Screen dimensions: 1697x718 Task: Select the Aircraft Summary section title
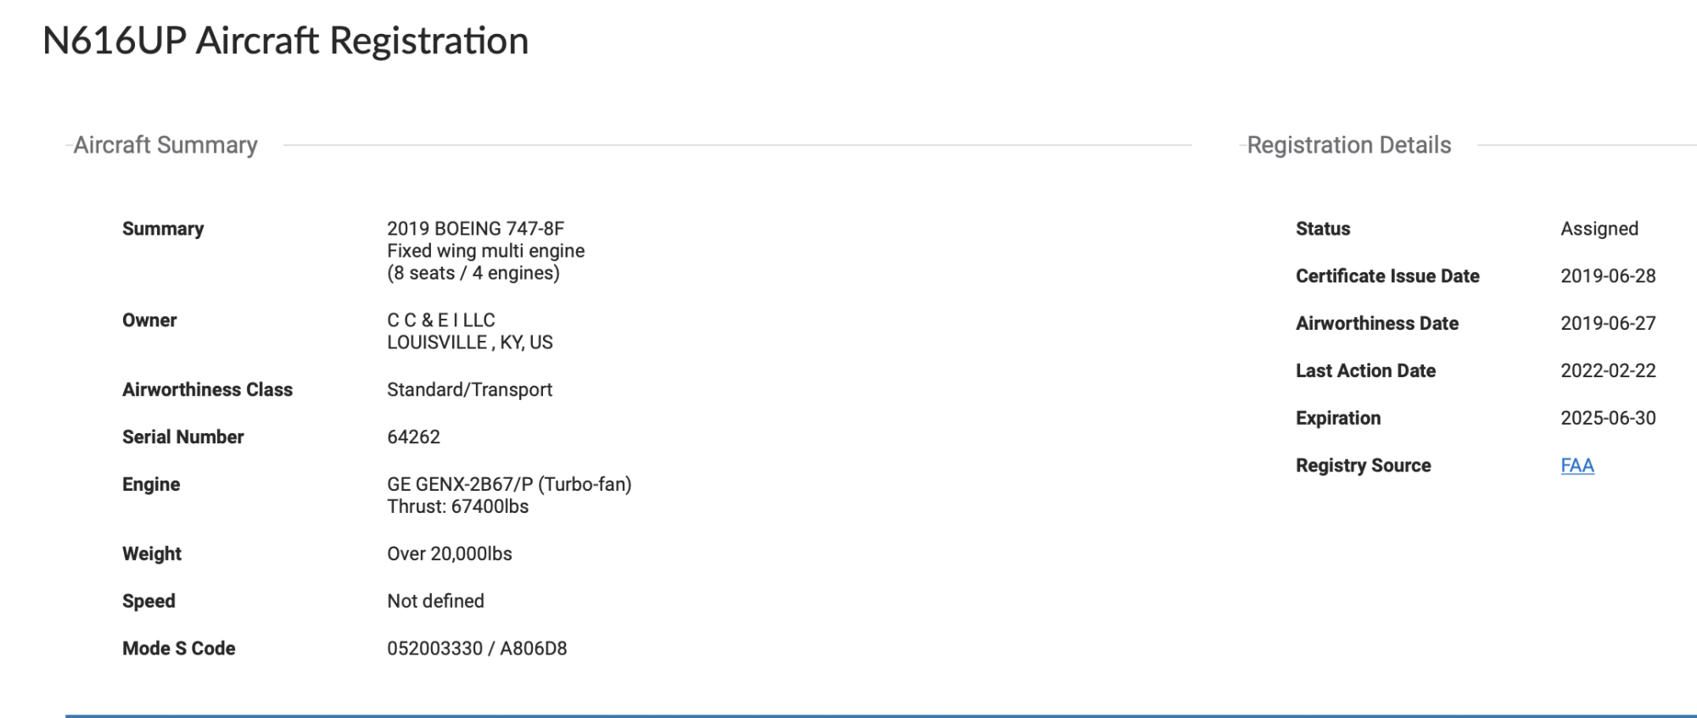coord(165,145)
